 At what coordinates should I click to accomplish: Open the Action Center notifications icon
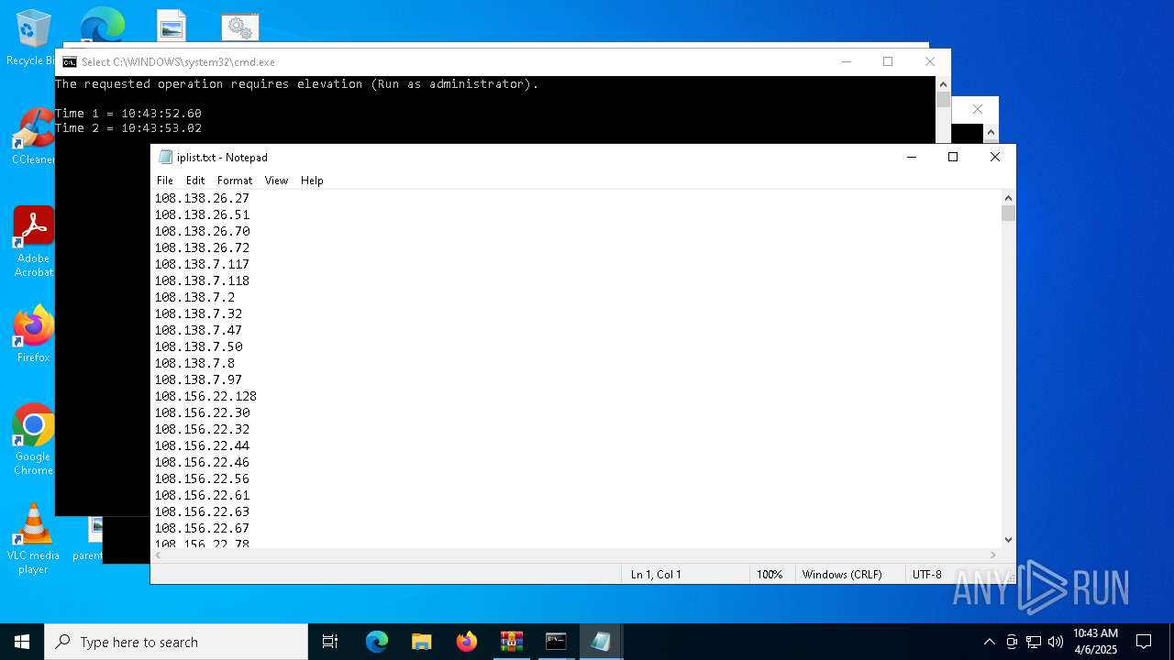[x=1144, y=642]
